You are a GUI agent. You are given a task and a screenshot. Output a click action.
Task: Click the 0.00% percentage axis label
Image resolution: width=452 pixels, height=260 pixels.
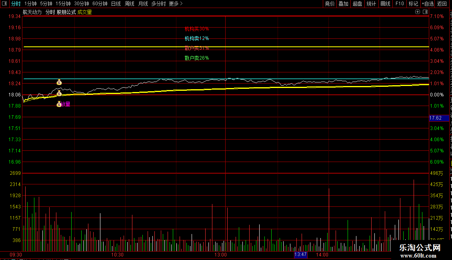click(x=437, y=95)
